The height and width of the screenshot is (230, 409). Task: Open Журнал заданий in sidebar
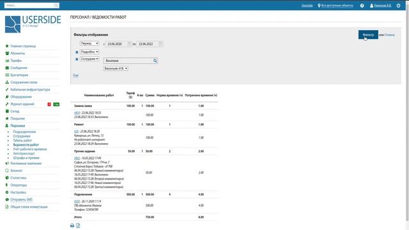click(x=22, y=104)
